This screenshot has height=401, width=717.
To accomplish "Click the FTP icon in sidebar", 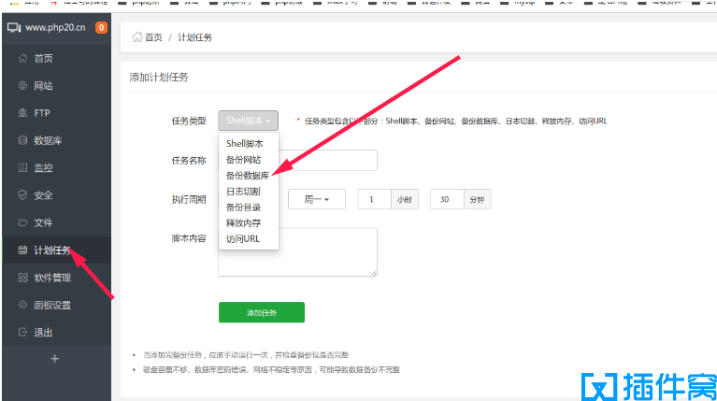I will click(x=22, y=113).
